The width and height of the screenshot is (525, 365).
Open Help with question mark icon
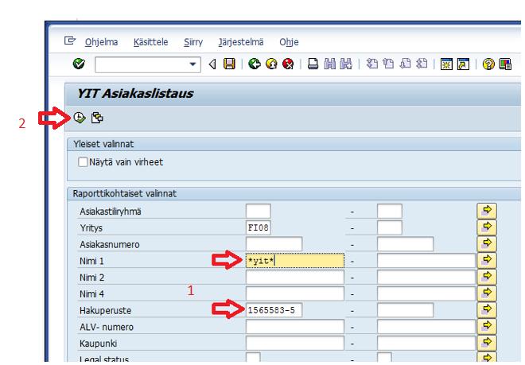(488, 64)
